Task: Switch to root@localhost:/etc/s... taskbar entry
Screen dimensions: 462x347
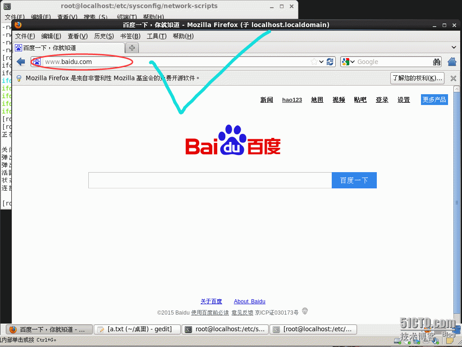Action: (x=225, y=329)
